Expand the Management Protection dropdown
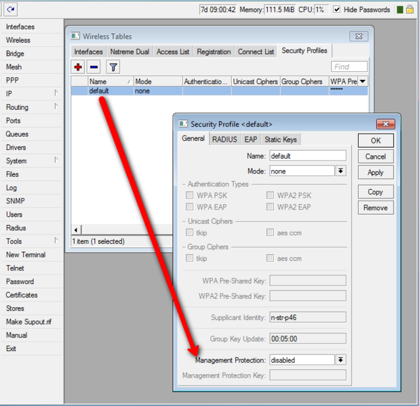Viewport: 419px width, 406px height. click(341, 360)
